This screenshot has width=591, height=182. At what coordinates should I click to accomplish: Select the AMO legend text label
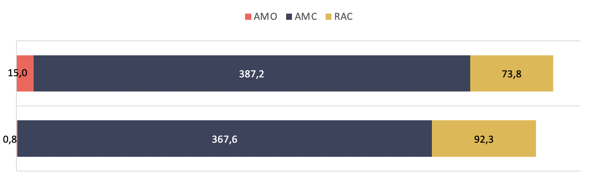(x=265, y=17)
